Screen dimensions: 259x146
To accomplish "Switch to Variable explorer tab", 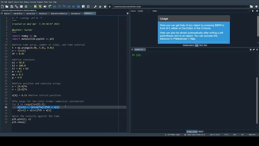I will [x=188, y=45].
